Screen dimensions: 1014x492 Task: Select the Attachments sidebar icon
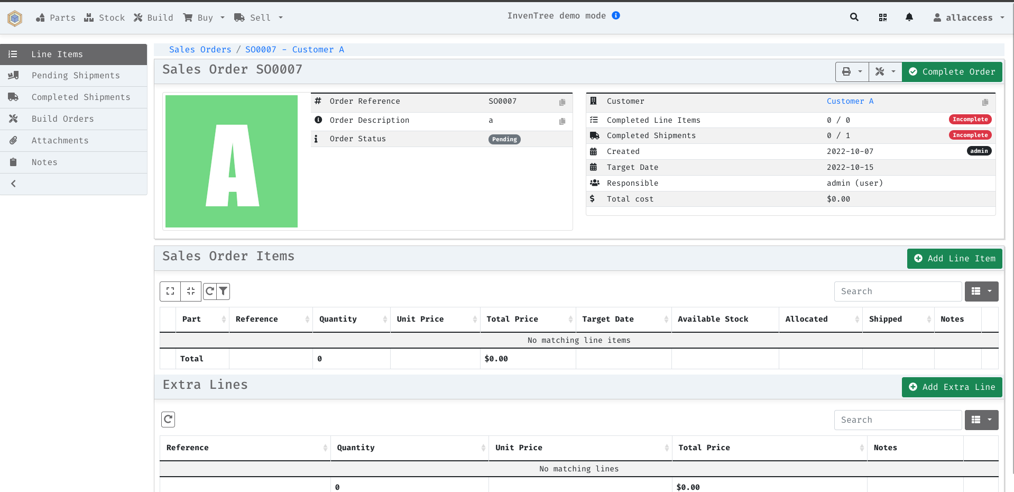pyautogui.click(x=14, y=140)
